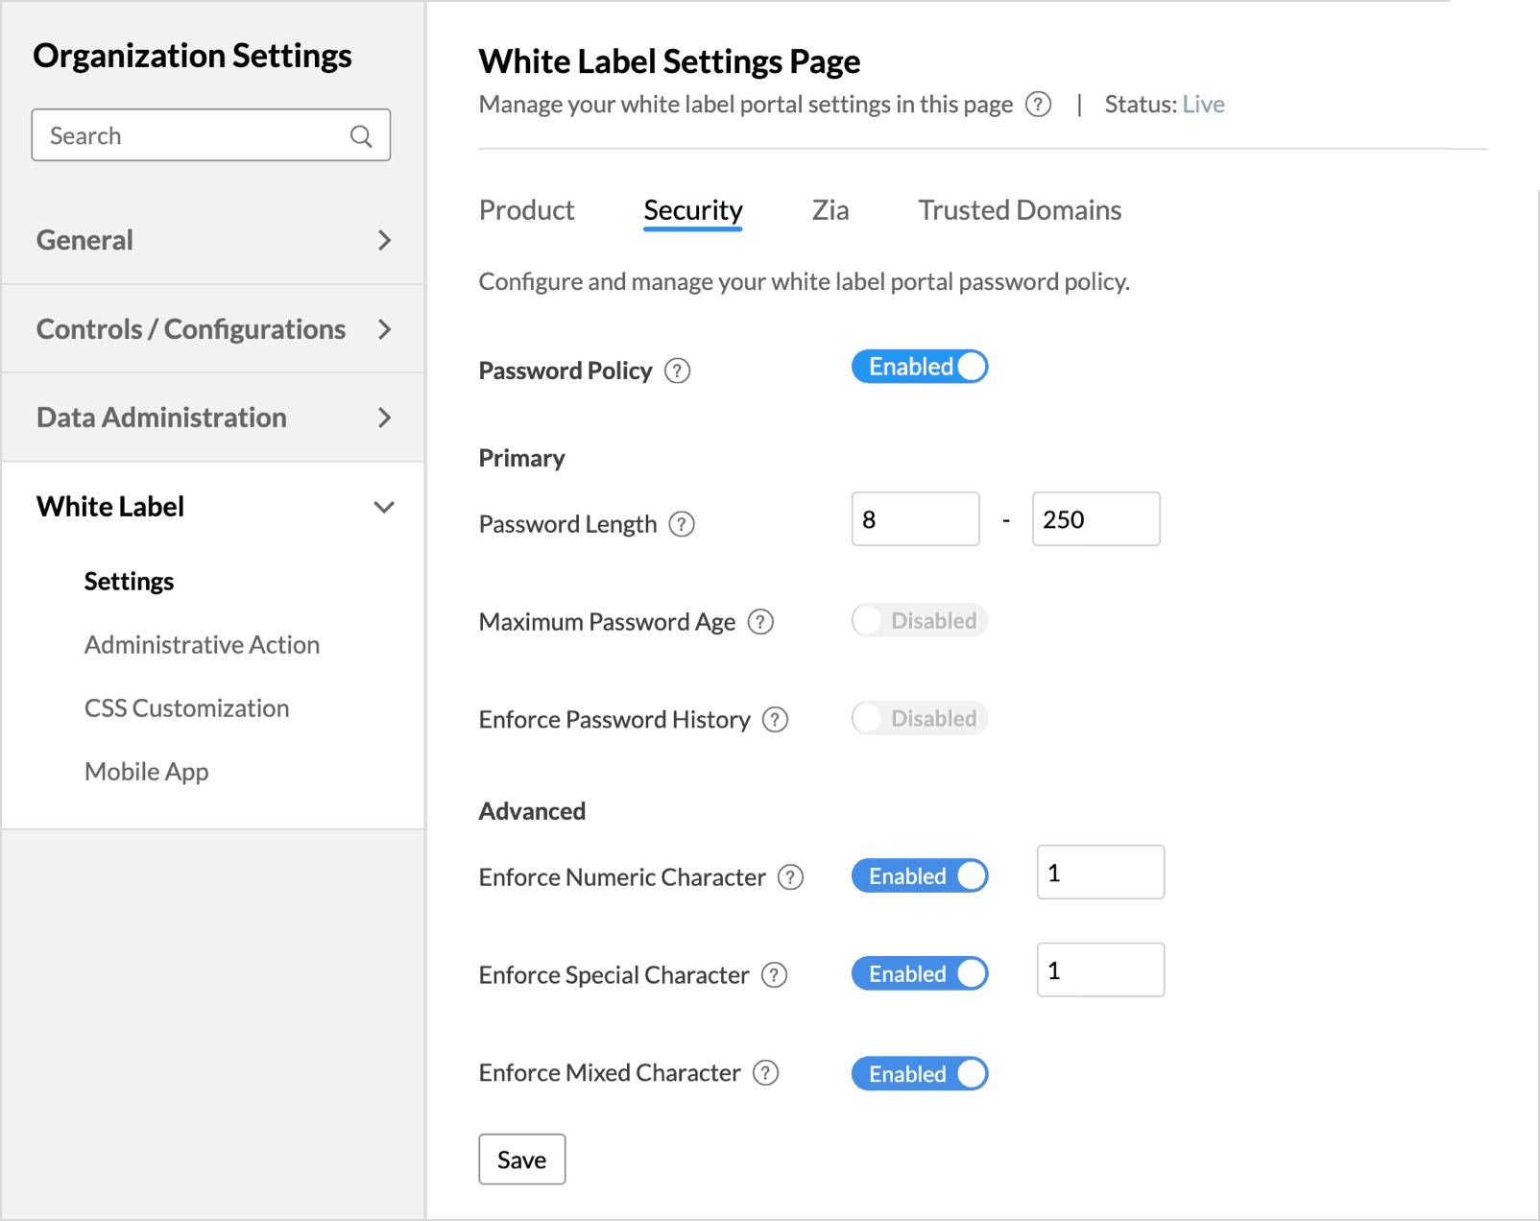Expand Controls / Configurations section
The width and height of the screenshot is (1540, 1221).
tap(212, 329)
